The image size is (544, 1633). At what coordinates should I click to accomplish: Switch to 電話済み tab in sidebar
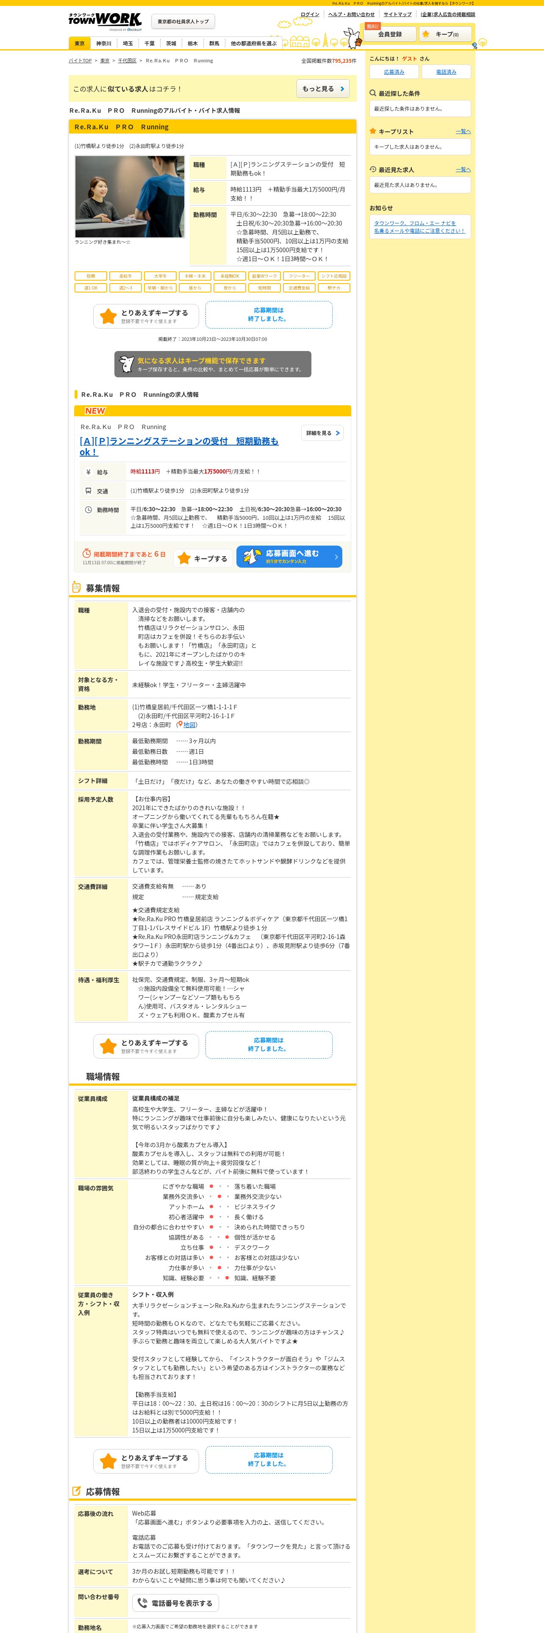(x=446, y=72)
